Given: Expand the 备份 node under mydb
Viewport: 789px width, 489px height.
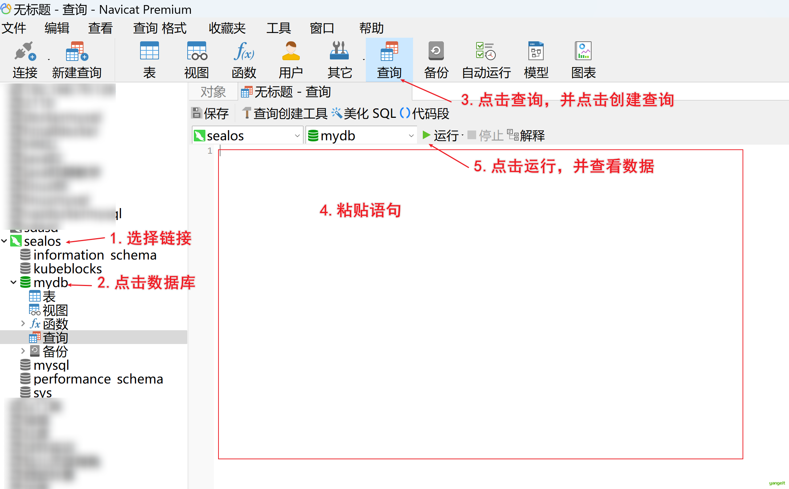Looking at the screenshot, I should [23, 351].
